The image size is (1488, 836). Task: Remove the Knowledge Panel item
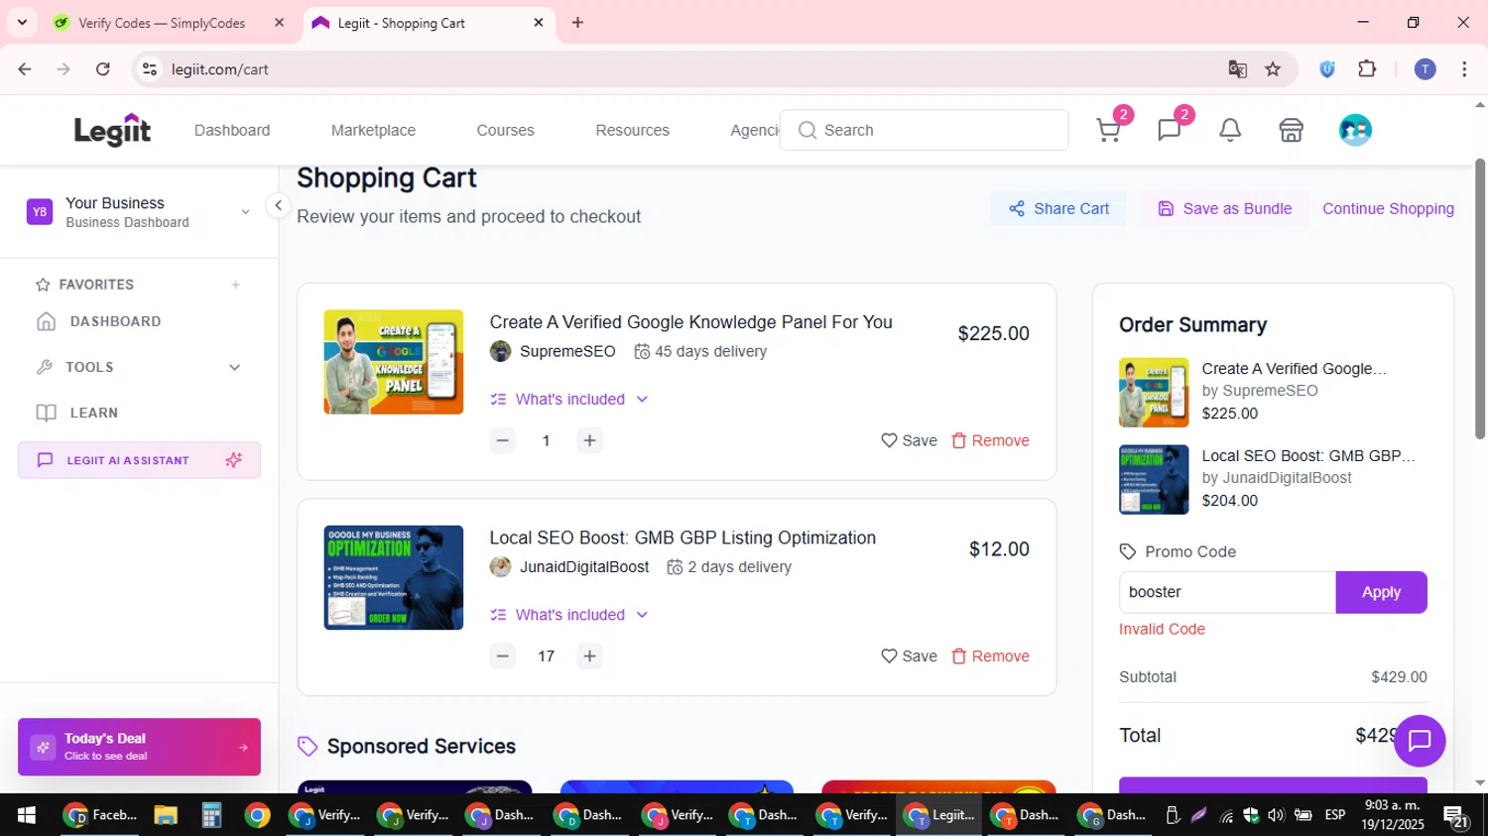[x=990, y=440]
